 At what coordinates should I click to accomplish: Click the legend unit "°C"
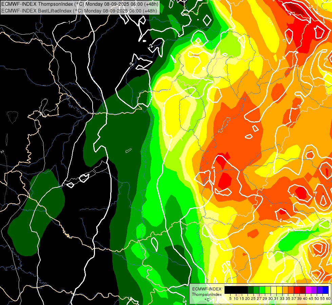[207, 300]
